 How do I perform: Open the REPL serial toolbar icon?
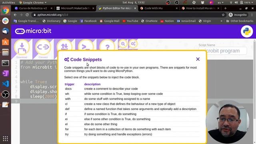tap(86, 46)
